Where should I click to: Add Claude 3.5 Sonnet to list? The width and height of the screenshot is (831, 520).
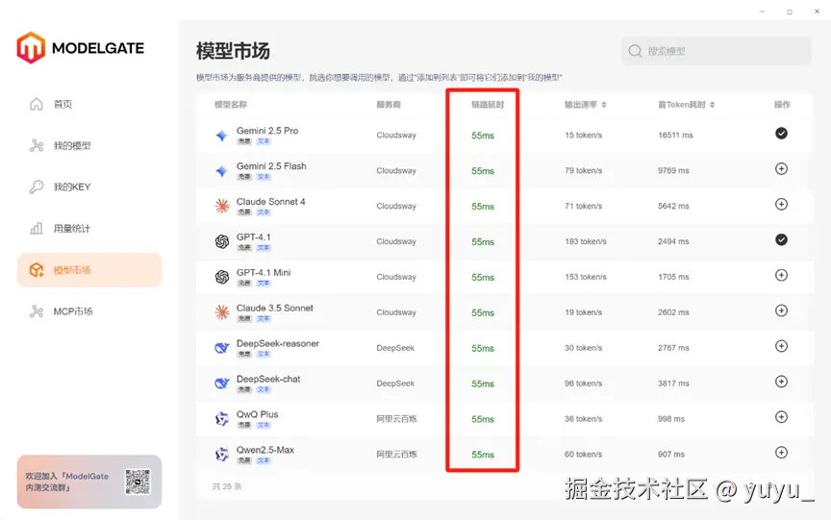click(x=781, y=310)
